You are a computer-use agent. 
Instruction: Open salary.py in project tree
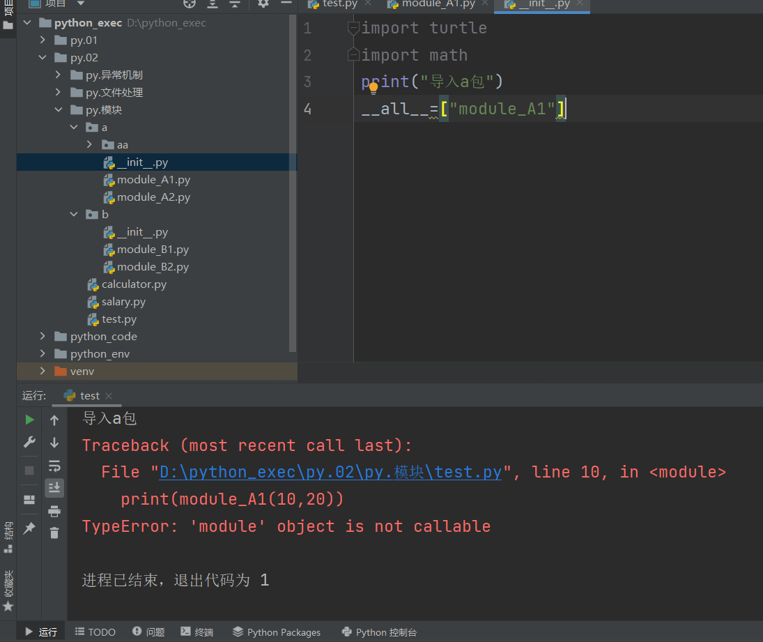point(116,302)
